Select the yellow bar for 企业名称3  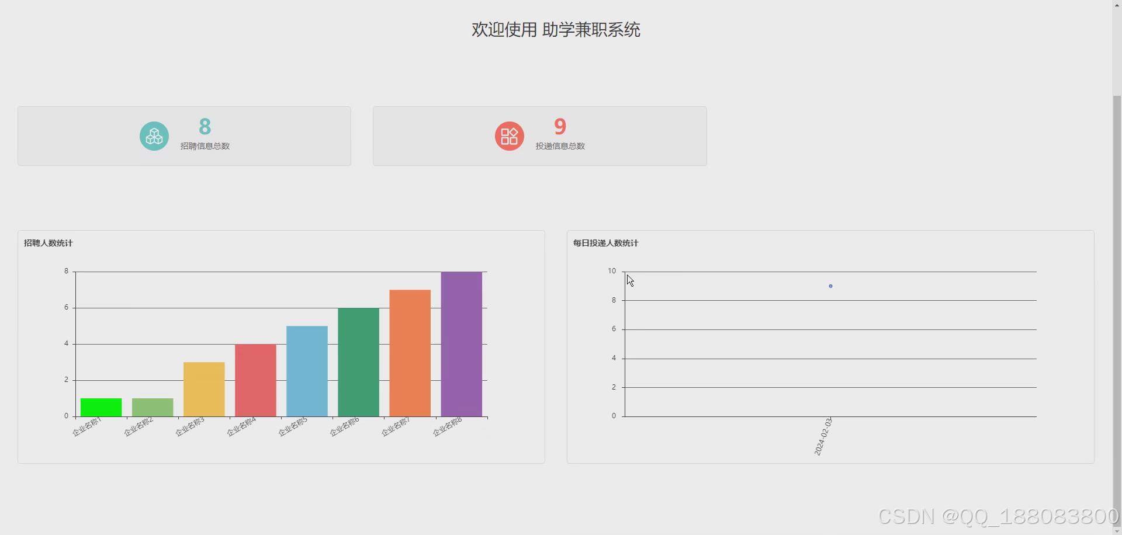(204, 389)
